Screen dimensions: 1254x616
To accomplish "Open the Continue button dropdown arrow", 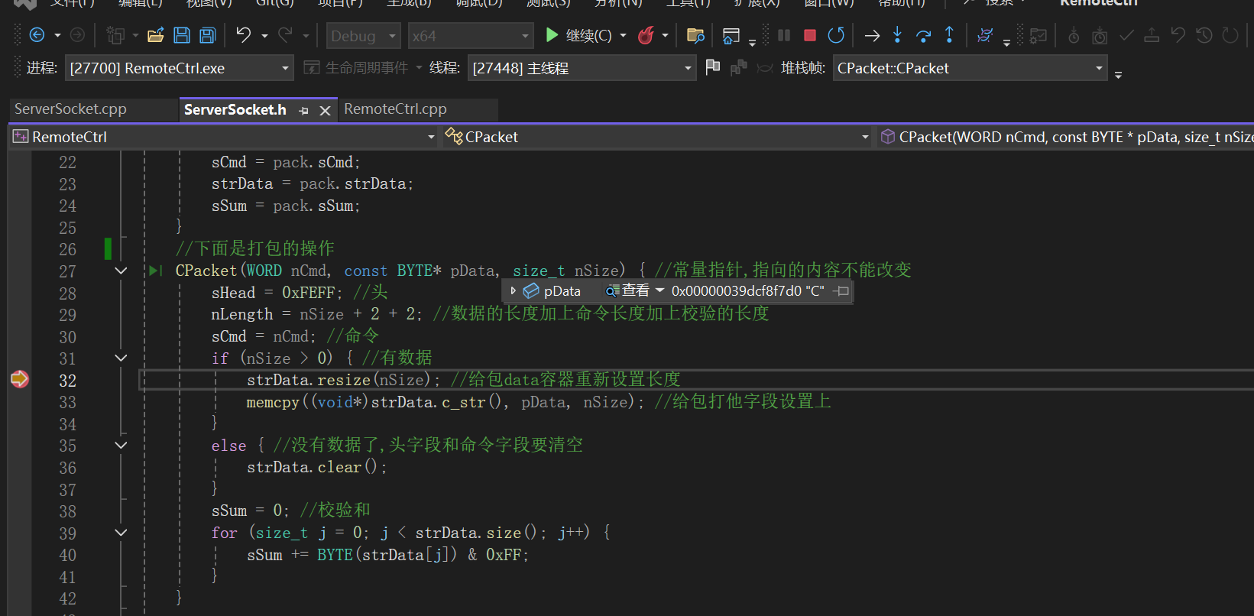I will click(x=623, y=36).
